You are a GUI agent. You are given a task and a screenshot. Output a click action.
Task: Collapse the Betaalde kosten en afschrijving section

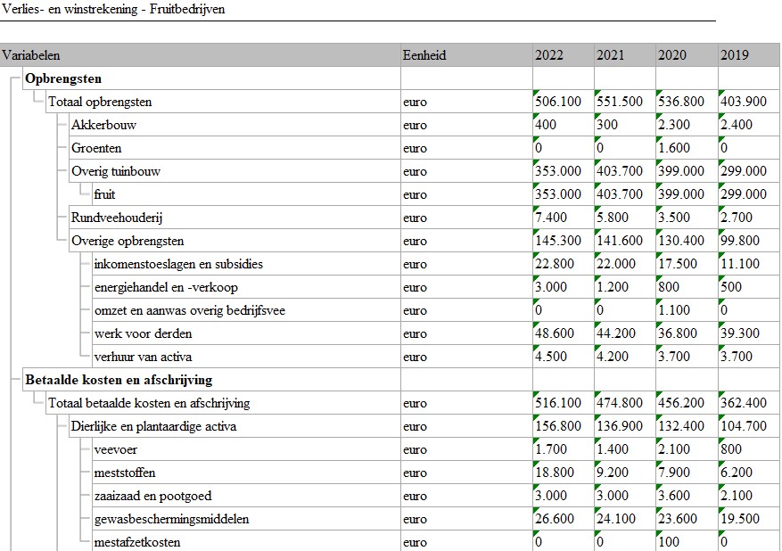[x=12, y=380]
